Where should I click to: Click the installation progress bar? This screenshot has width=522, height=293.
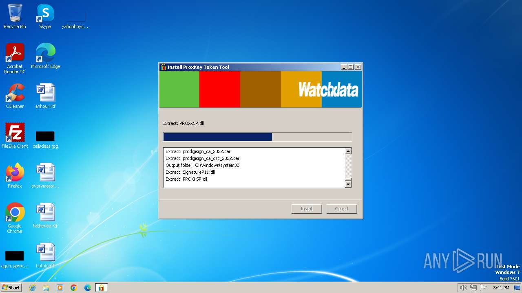[x=257, y=137]
